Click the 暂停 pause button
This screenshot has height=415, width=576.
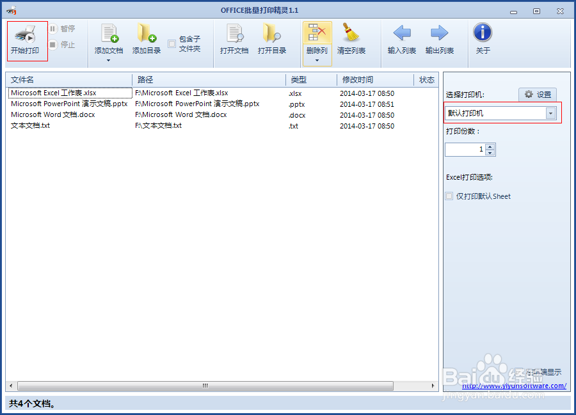click(x=63, y=29)
